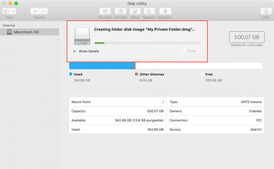Click the disk image drive thumbnail
The width and height of the screenshot is (274, 169).
(82, 36)
